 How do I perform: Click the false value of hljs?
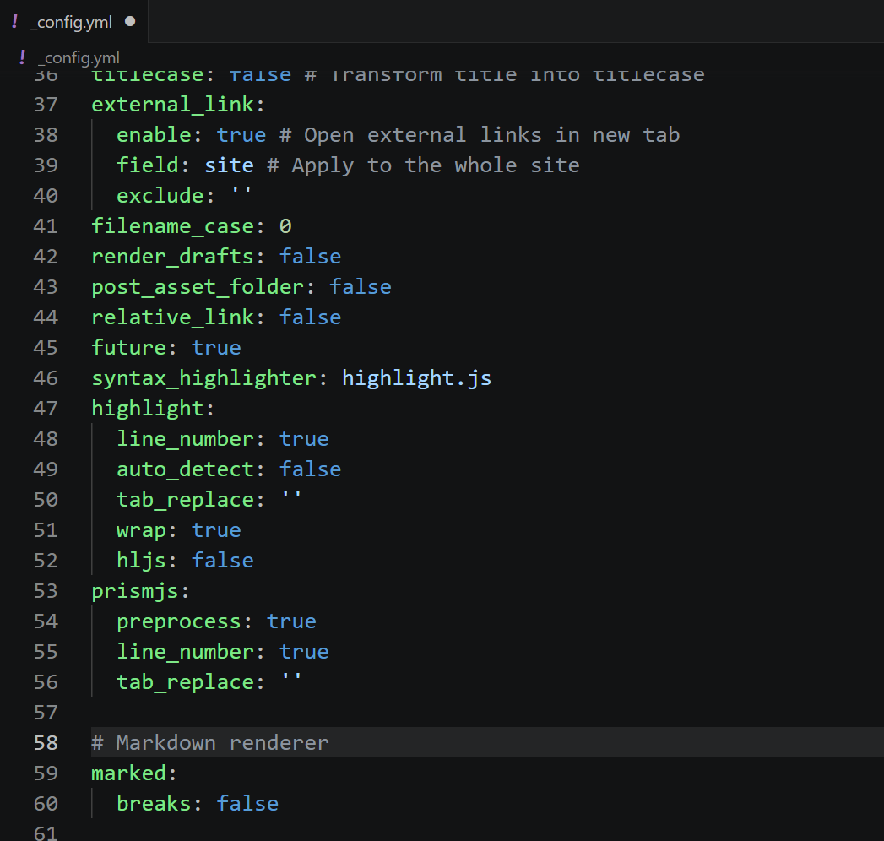point(222,561)
